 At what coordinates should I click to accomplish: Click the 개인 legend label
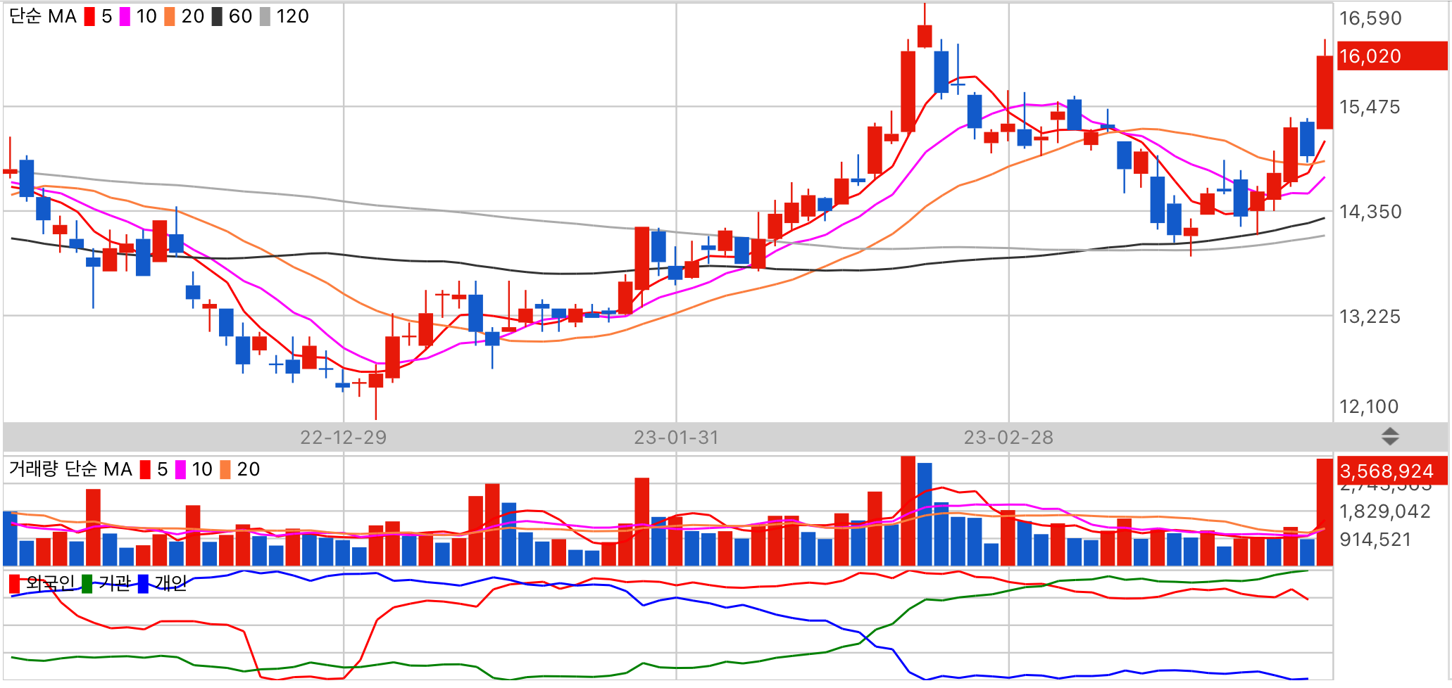(171, 583)
